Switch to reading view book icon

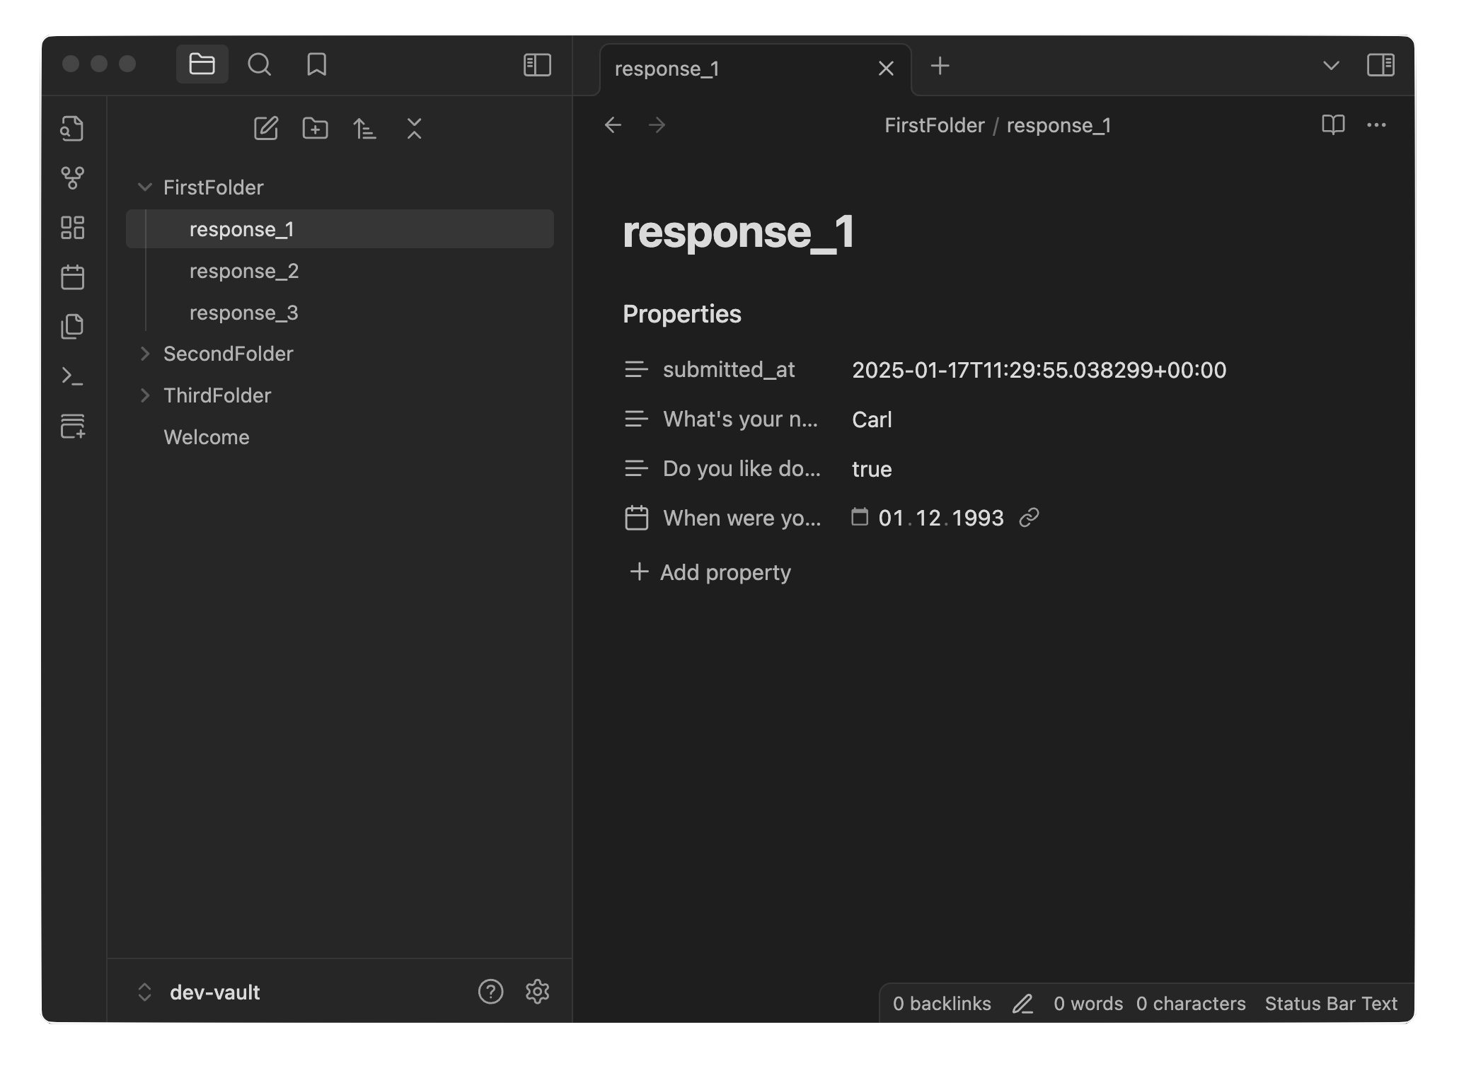click(x=1333, y=125)
